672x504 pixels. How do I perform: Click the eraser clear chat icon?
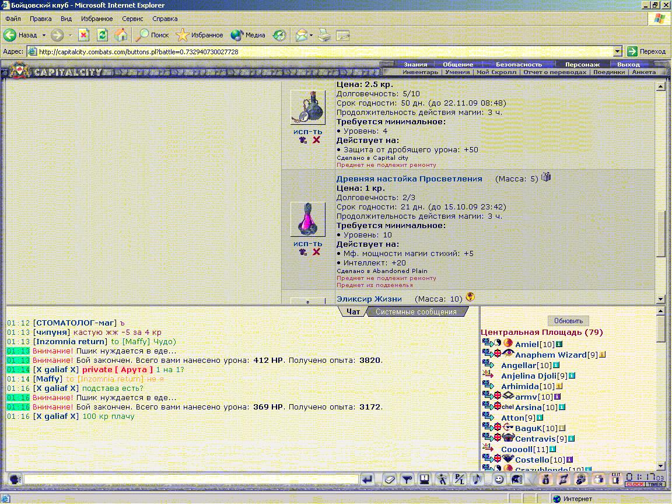pyautogui.click(x=390, y=480)
